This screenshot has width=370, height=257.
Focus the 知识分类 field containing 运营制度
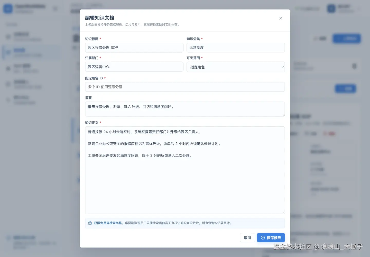[x=236, y=48]
